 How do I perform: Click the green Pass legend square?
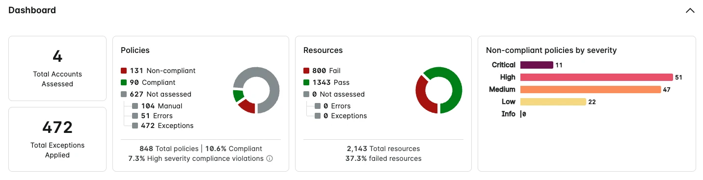pyautogui.click(x=306, y=82)
